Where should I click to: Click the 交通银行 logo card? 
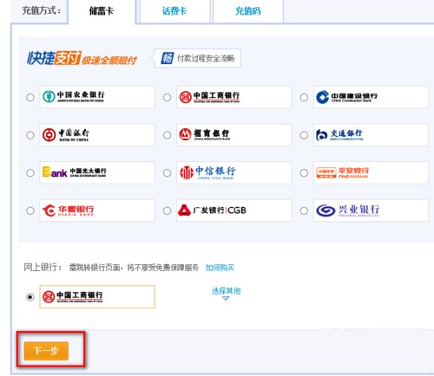click(x=371, y=135)
